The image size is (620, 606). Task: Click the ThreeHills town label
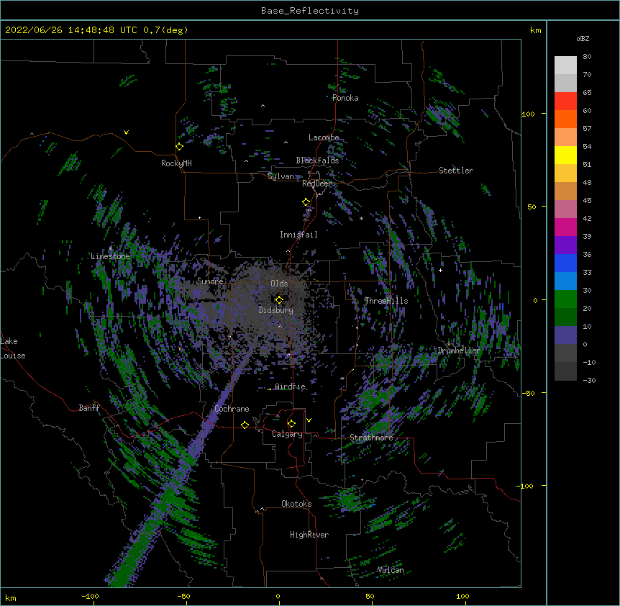pos(386,301)
